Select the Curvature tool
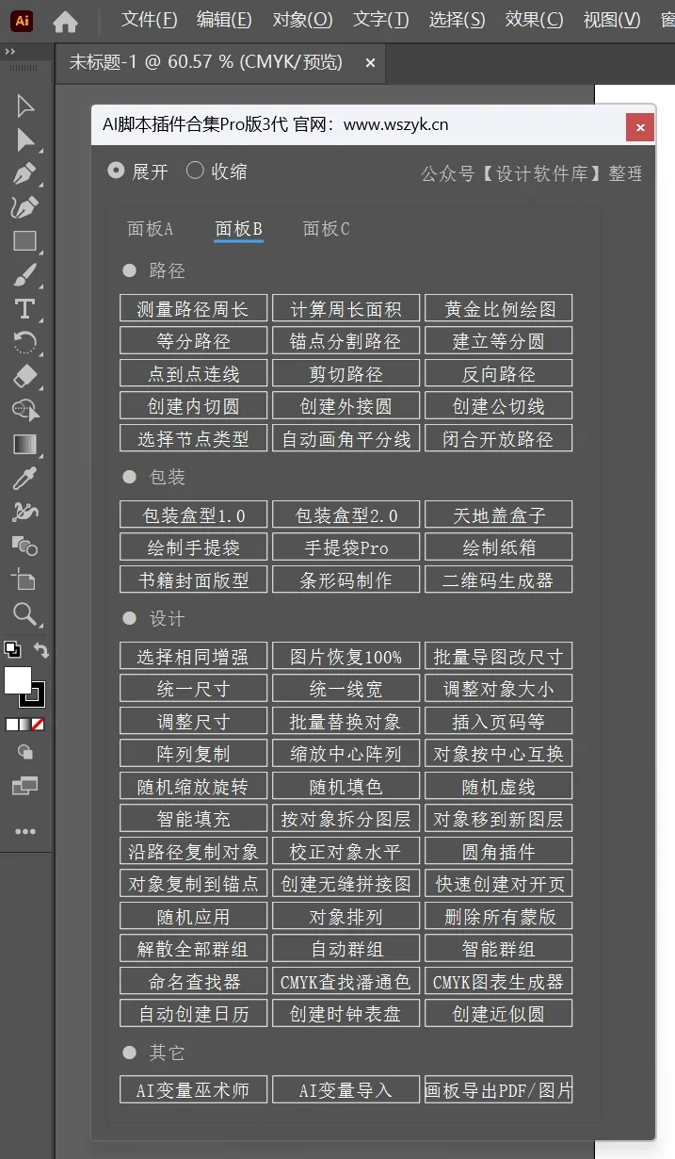 tap(25, 207)
